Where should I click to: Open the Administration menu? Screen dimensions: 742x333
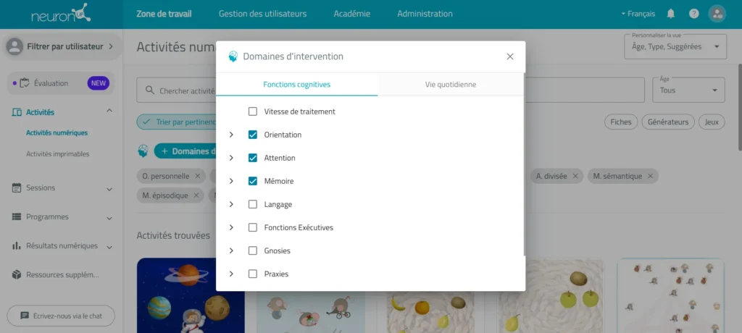pos(425,14)
